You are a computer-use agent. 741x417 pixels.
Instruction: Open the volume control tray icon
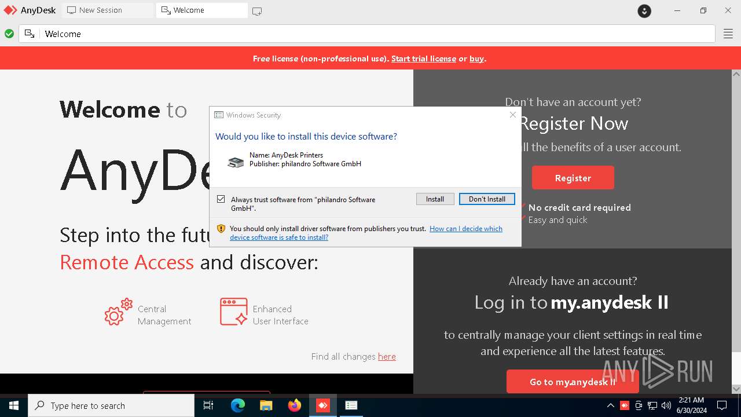pos(666,405)
